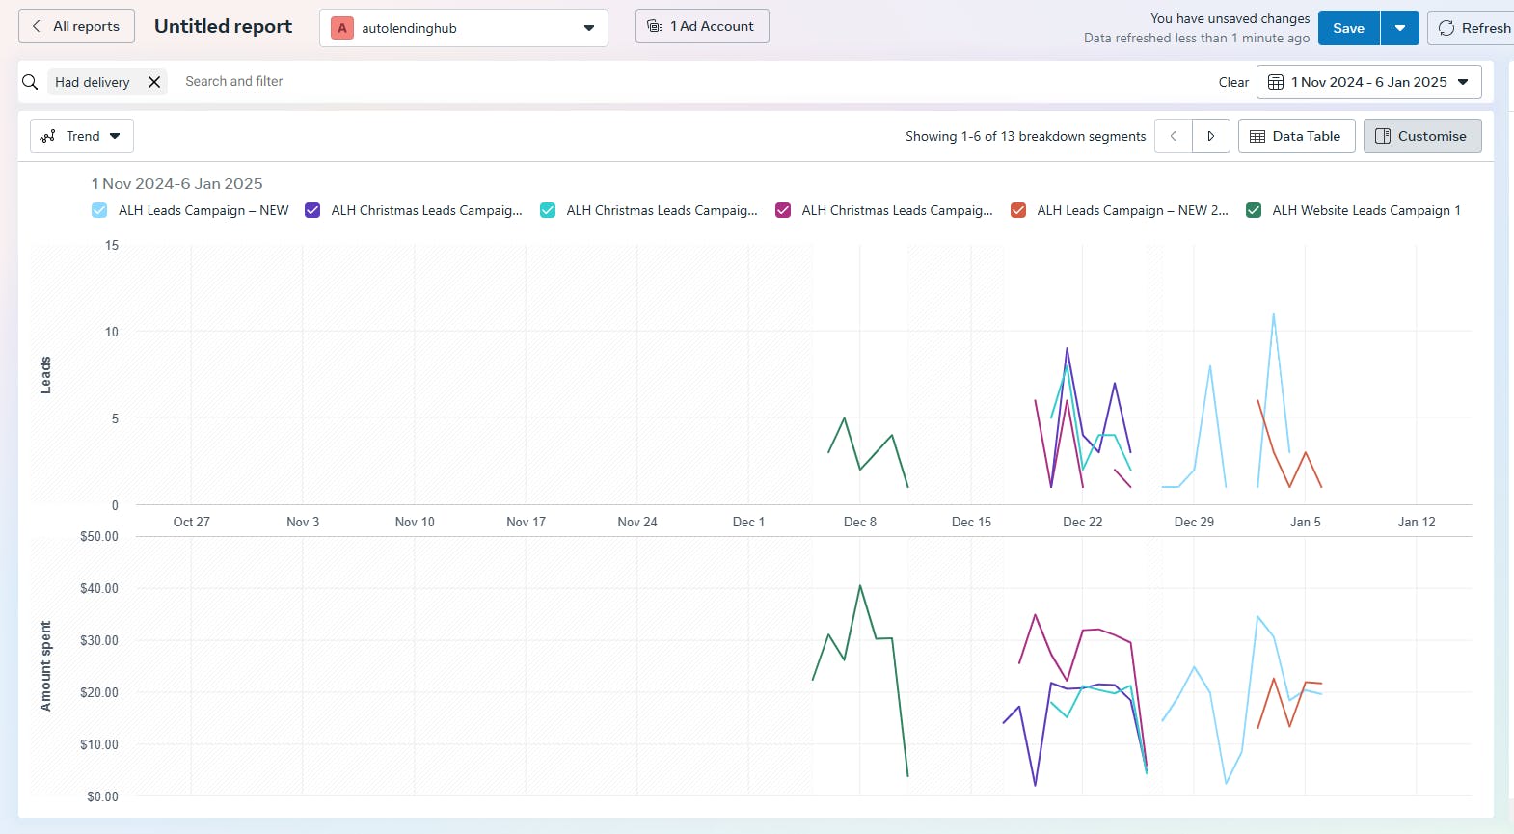Expand the Save options dropdown arrow
The height and width of the screenshot is (834, 1514).
1400,28
